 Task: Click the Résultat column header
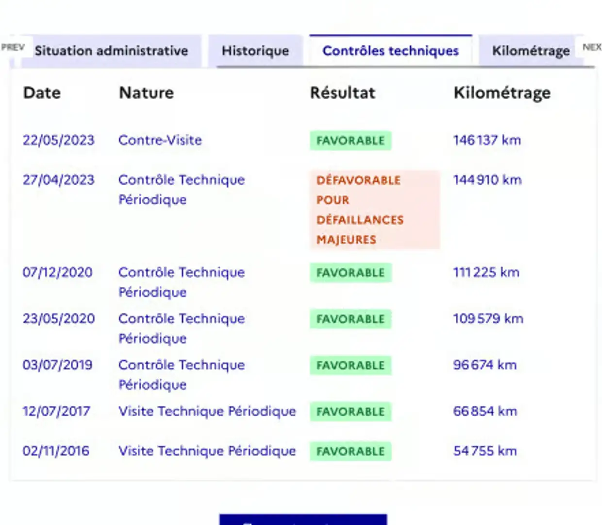pos(343,93)
